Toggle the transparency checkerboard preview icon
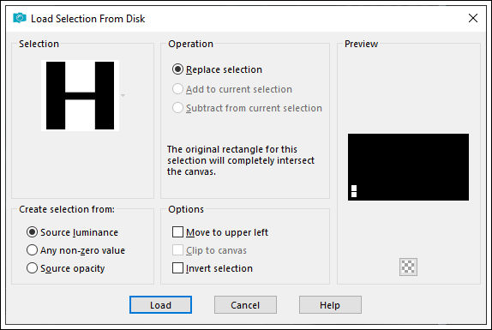This screenshot has width=492, height=330. click(408, 267)
